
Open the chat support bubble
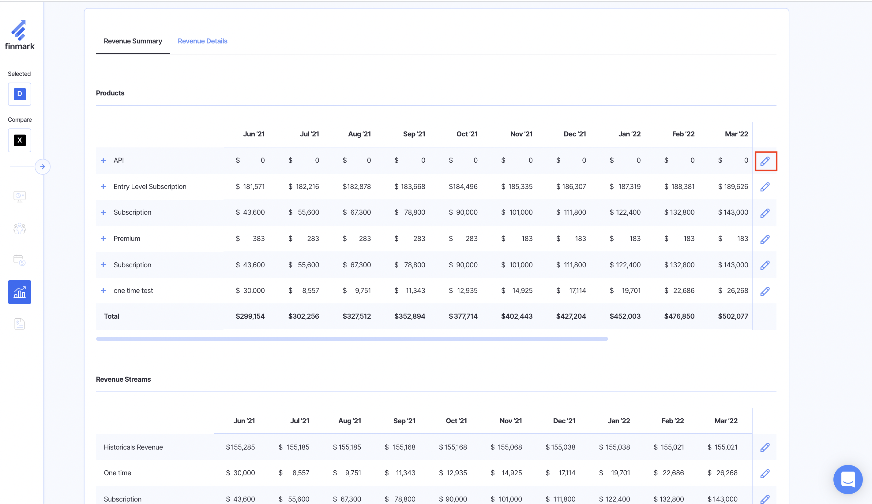click(848, 480)
